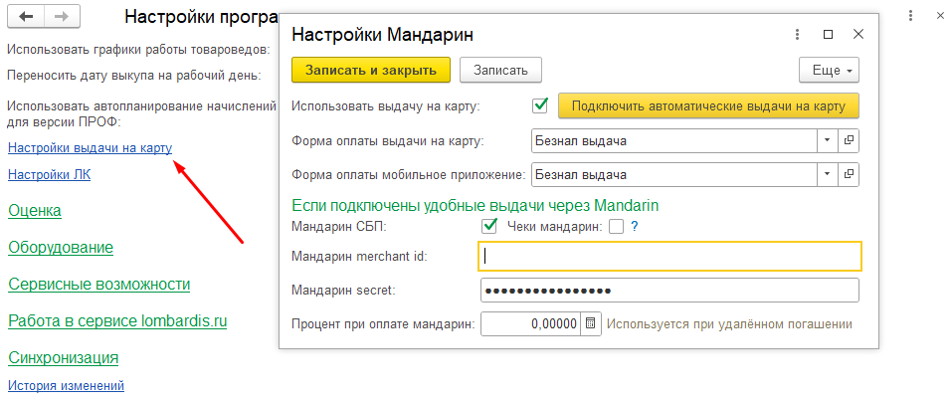Screen dimensions: 951x402
Task: Open calculator for Mandarin payment percent
Action: pos(591,324)
